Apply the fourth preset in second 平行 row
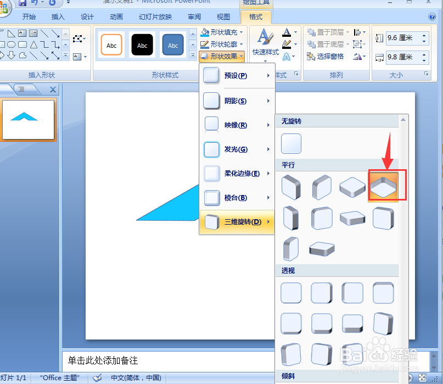This screenshot has width=443, height=384. point(383,218)
